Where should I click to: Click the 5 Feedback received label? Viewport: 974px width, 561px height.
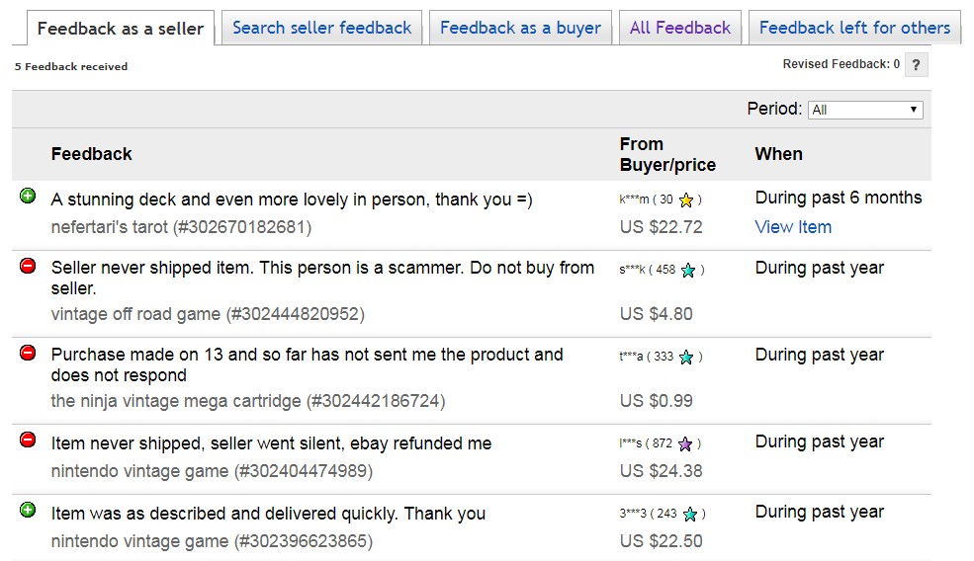(x=71, y=66)
